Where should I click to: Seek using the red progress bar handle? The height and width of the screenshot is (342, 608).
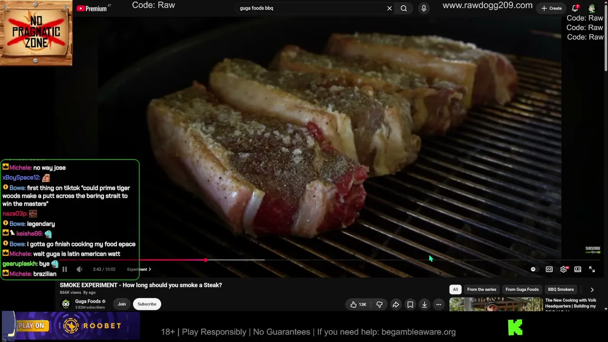click(205, 260)
